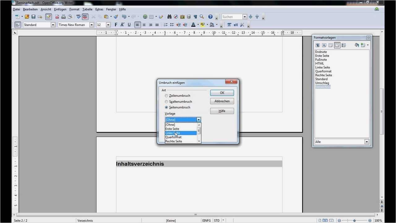The height and width of the screenshot is (223, 396).
Task: Choose Querformat in the Vorlage dropdown list
Action: point(181,137)
